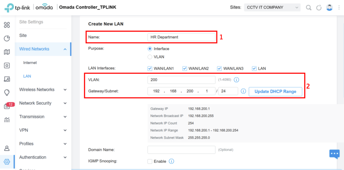Uncheck the WAN/LAN1 interface checkbox

pyautogui.click(x=150, y=69)
